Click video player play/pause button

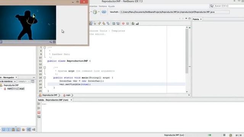click(x=1, y=42)
